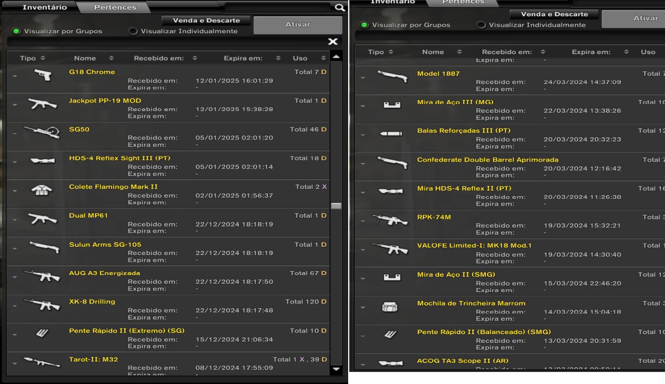The width and height of the screenshot is (665, 384).
Task: Click the Colete Flamingo Mark II vest icon
Action: coord(42,190)
